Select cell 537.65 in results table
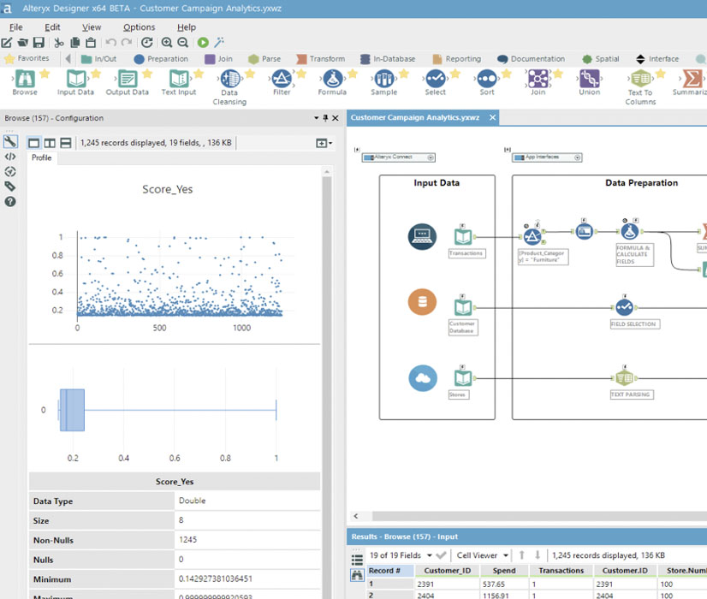This screenshot has height=599, width=707. [503, 584]
